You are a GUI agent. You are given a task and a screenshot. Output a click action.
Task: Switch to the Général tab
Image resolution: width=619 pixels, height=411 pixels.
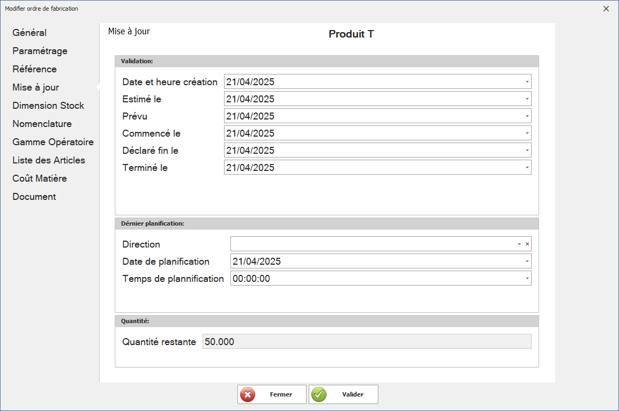click(x=29, y=33)
